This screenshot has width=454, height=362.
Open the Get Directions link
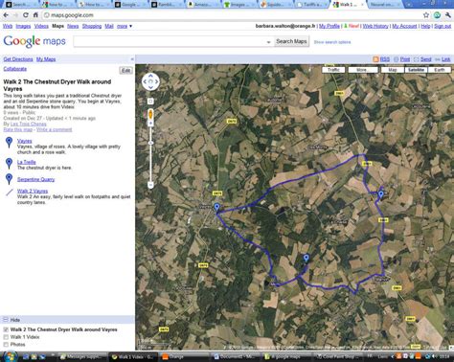[x=18, y=59]
